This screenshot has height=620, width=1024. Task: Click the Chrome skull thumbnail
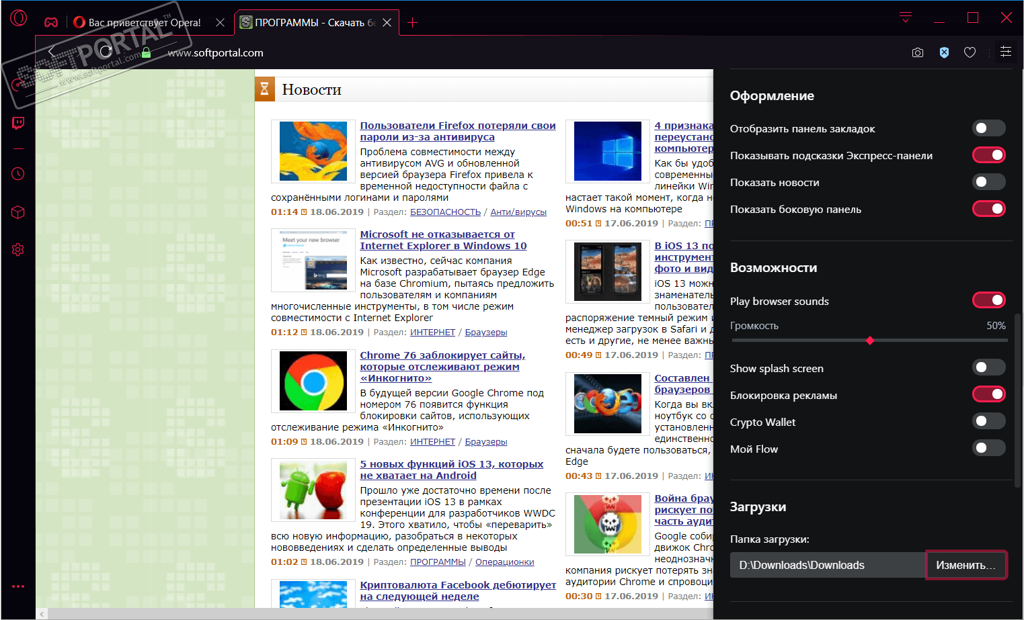coord(608,524)
